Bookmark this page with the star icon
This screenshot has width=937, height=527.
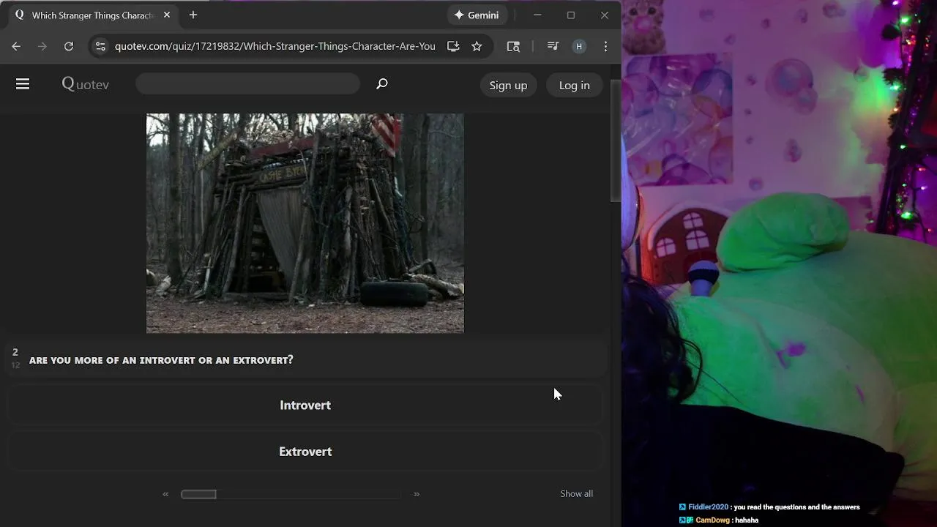point(477,46)
